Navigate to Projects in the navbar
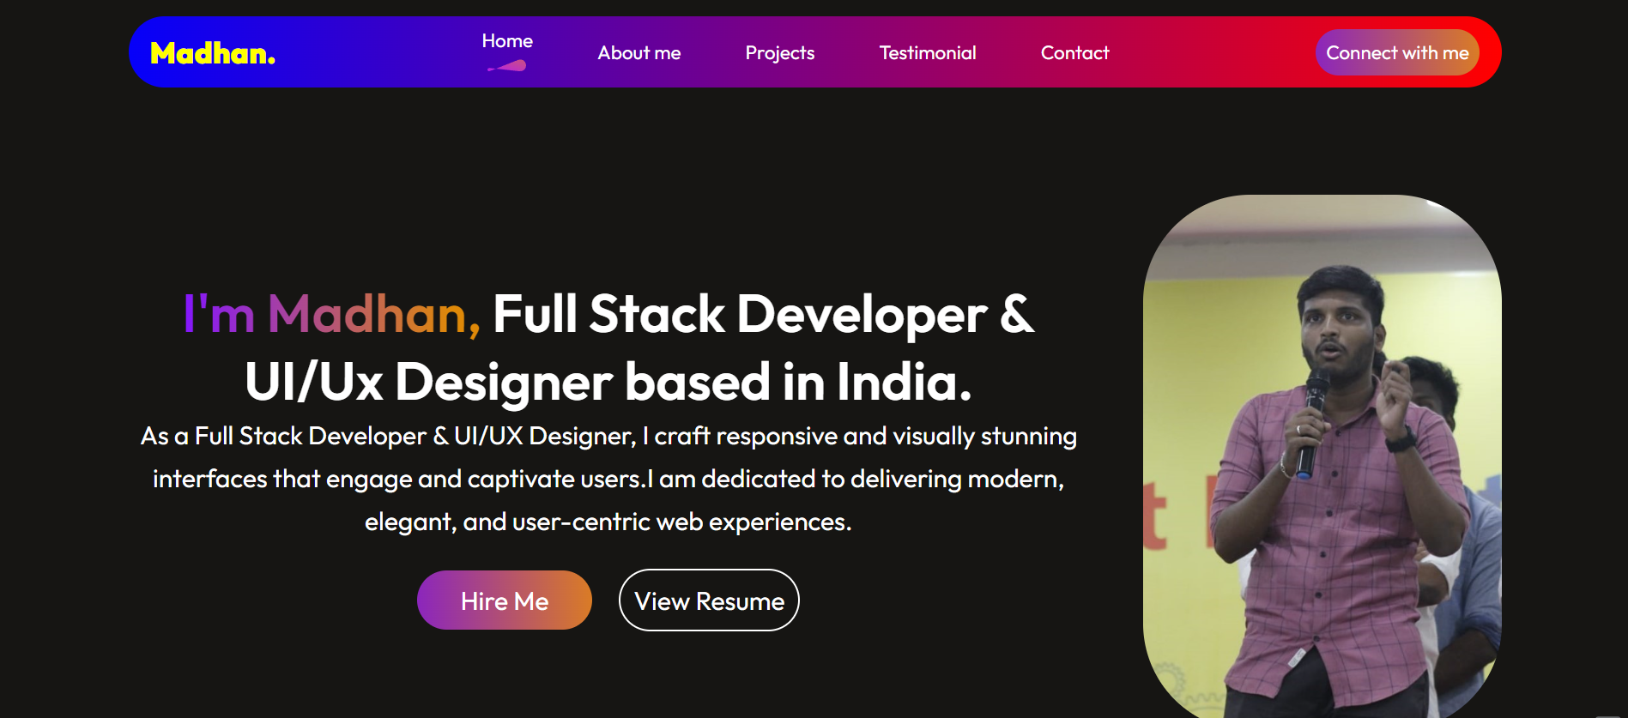 (779, 53)
